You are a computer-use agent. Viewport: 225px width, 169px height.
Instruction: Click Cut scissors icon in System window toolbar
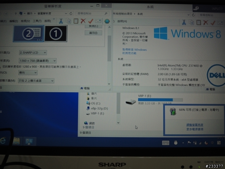point(184,22)
